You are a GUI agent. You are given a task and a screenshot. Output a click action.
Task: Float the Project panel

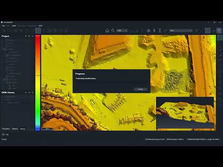point(26,36)
